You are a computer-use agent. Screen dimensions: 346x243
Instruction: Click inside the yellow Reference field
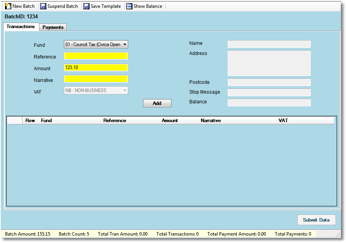click(95, 56)
